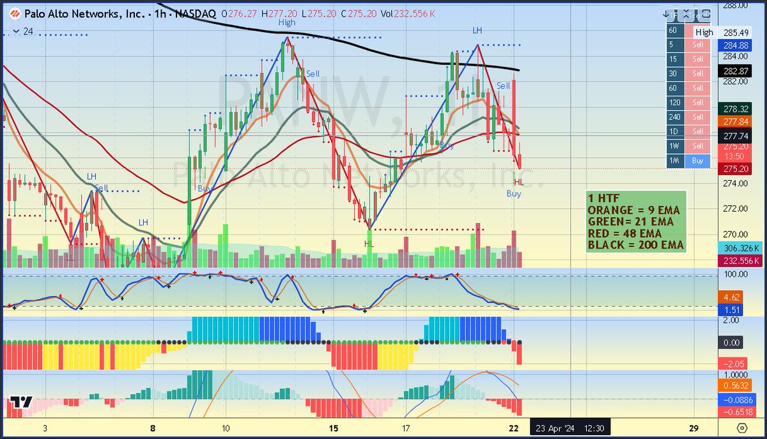Image resolution: width=767 pixels, height=439 pixels.
Task: Click date 29 on the time axis
Action: coord(694,427)
